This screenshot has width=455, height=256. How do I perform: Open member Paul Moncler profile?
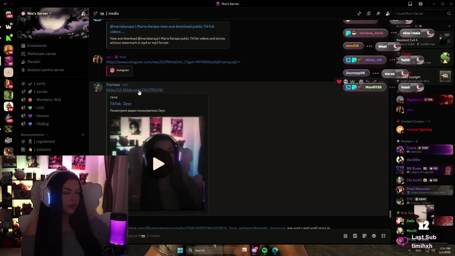424,190
